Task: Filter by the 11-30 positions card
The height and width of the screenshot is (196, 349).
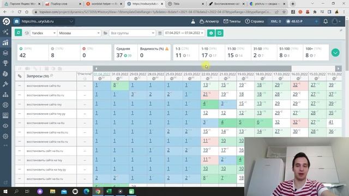Action: pos(238,52)
